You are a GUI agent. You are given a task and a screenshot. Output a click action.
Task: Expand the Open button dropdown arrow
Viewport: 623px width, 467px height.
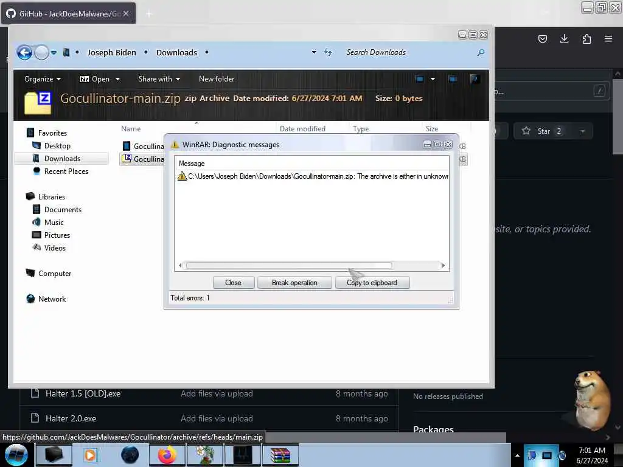click(x=117, y=79)
